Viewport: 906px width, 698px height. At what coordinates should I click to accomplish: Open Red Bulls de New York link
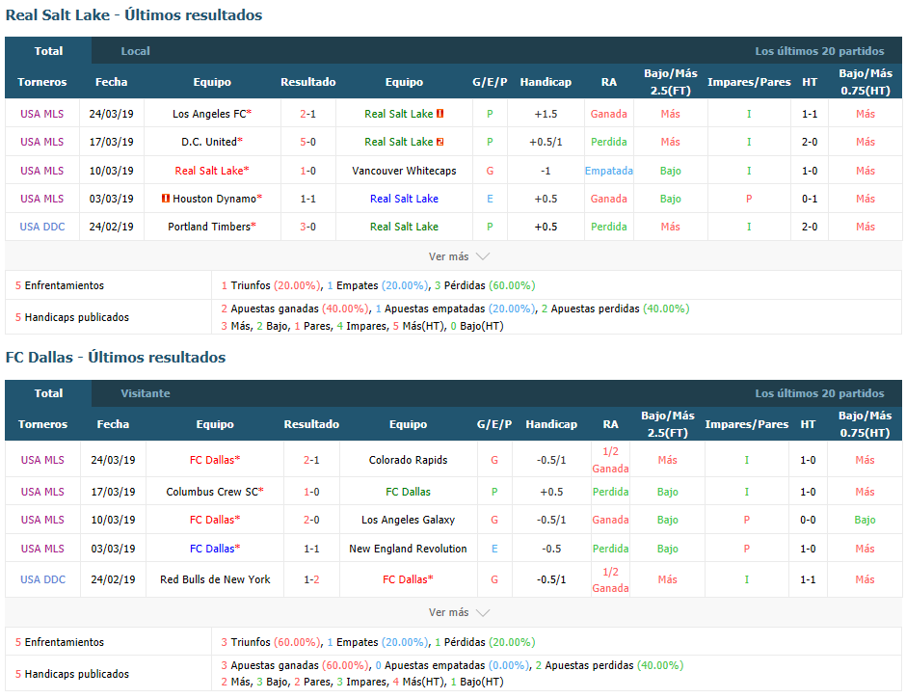(215, 579)
